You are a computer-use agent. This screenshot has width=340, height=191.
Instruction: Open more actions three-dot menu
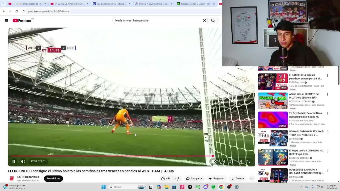[252, 179]
